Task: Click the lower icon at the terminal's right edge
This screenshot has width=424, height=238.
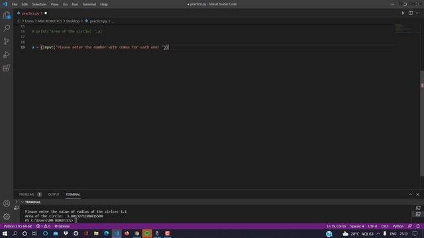Action: 418,214
